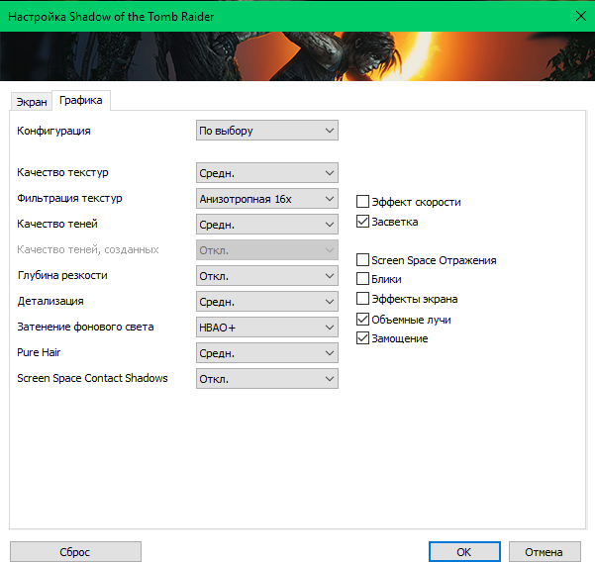Uncheck the Замощение checkbox
The height and width of the screenshot is (563, 595).
click(x=362, y=338)
